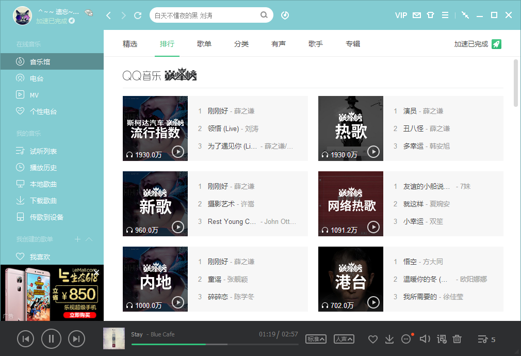
Task: Play the 网络热歌 chart
Action: tap(373, 227)
